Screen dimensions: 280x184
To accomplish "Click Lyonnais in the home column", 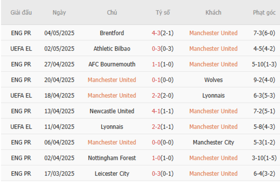I will pos(112,127).
